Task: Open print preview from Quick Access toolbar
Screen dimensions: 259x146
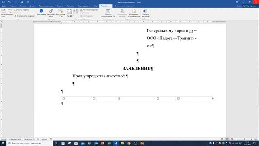Action: click(x=22, y=2)
